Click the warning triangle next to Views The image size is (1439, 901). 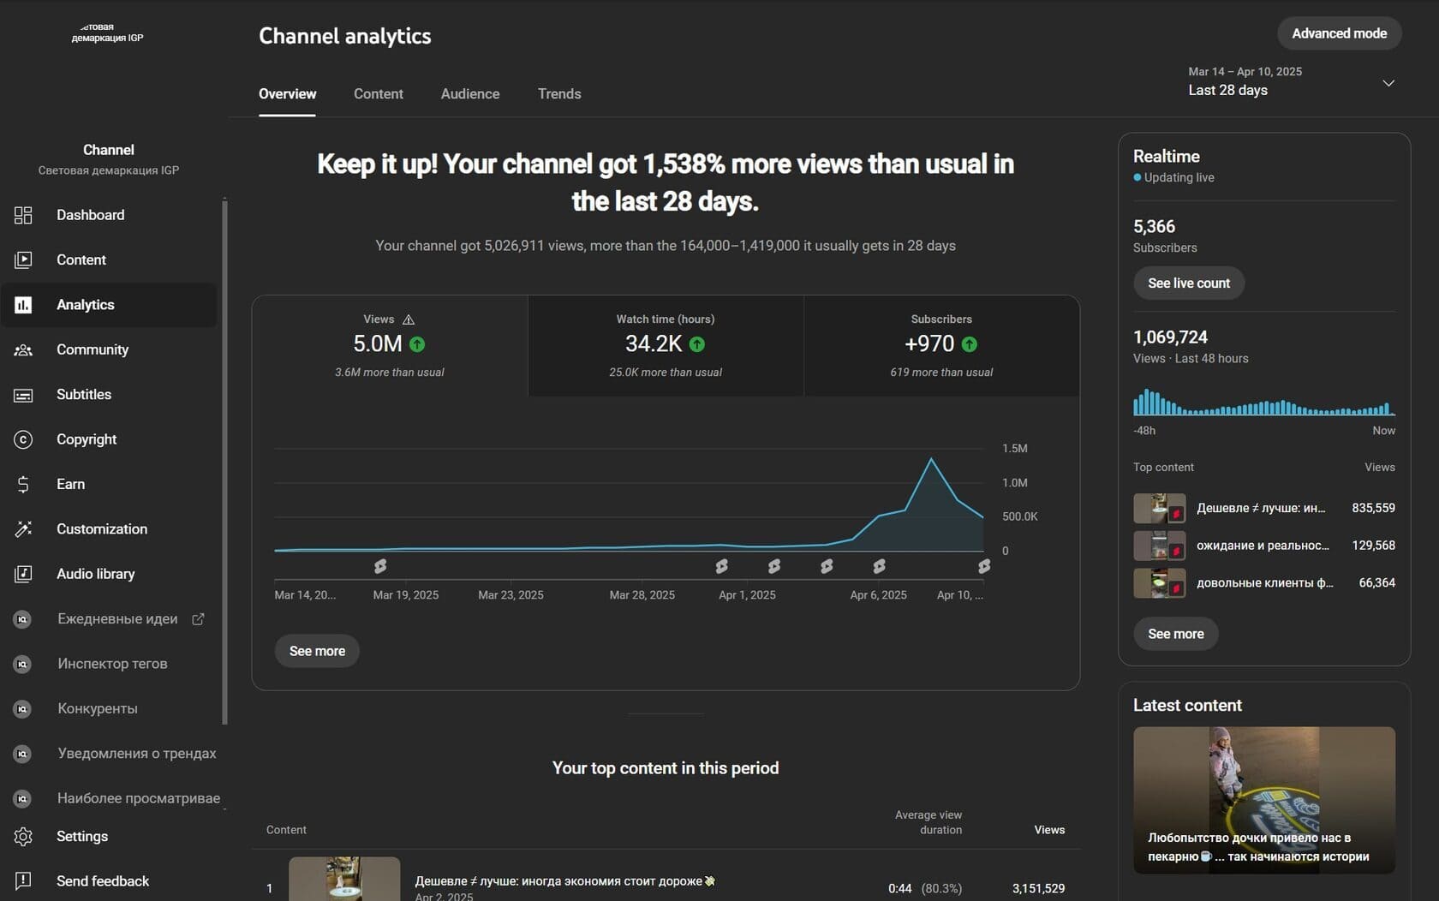409,319
